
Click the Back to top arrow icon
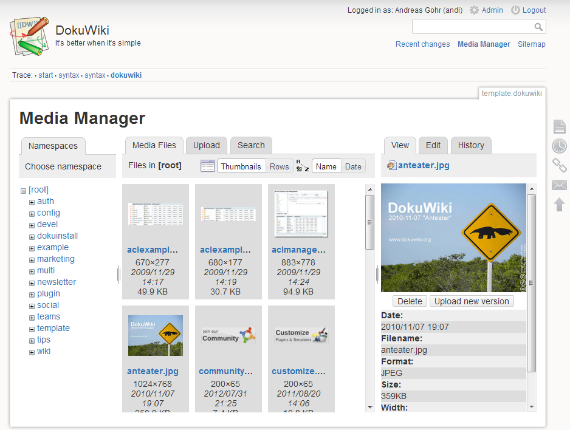click(x=559, y=204)
